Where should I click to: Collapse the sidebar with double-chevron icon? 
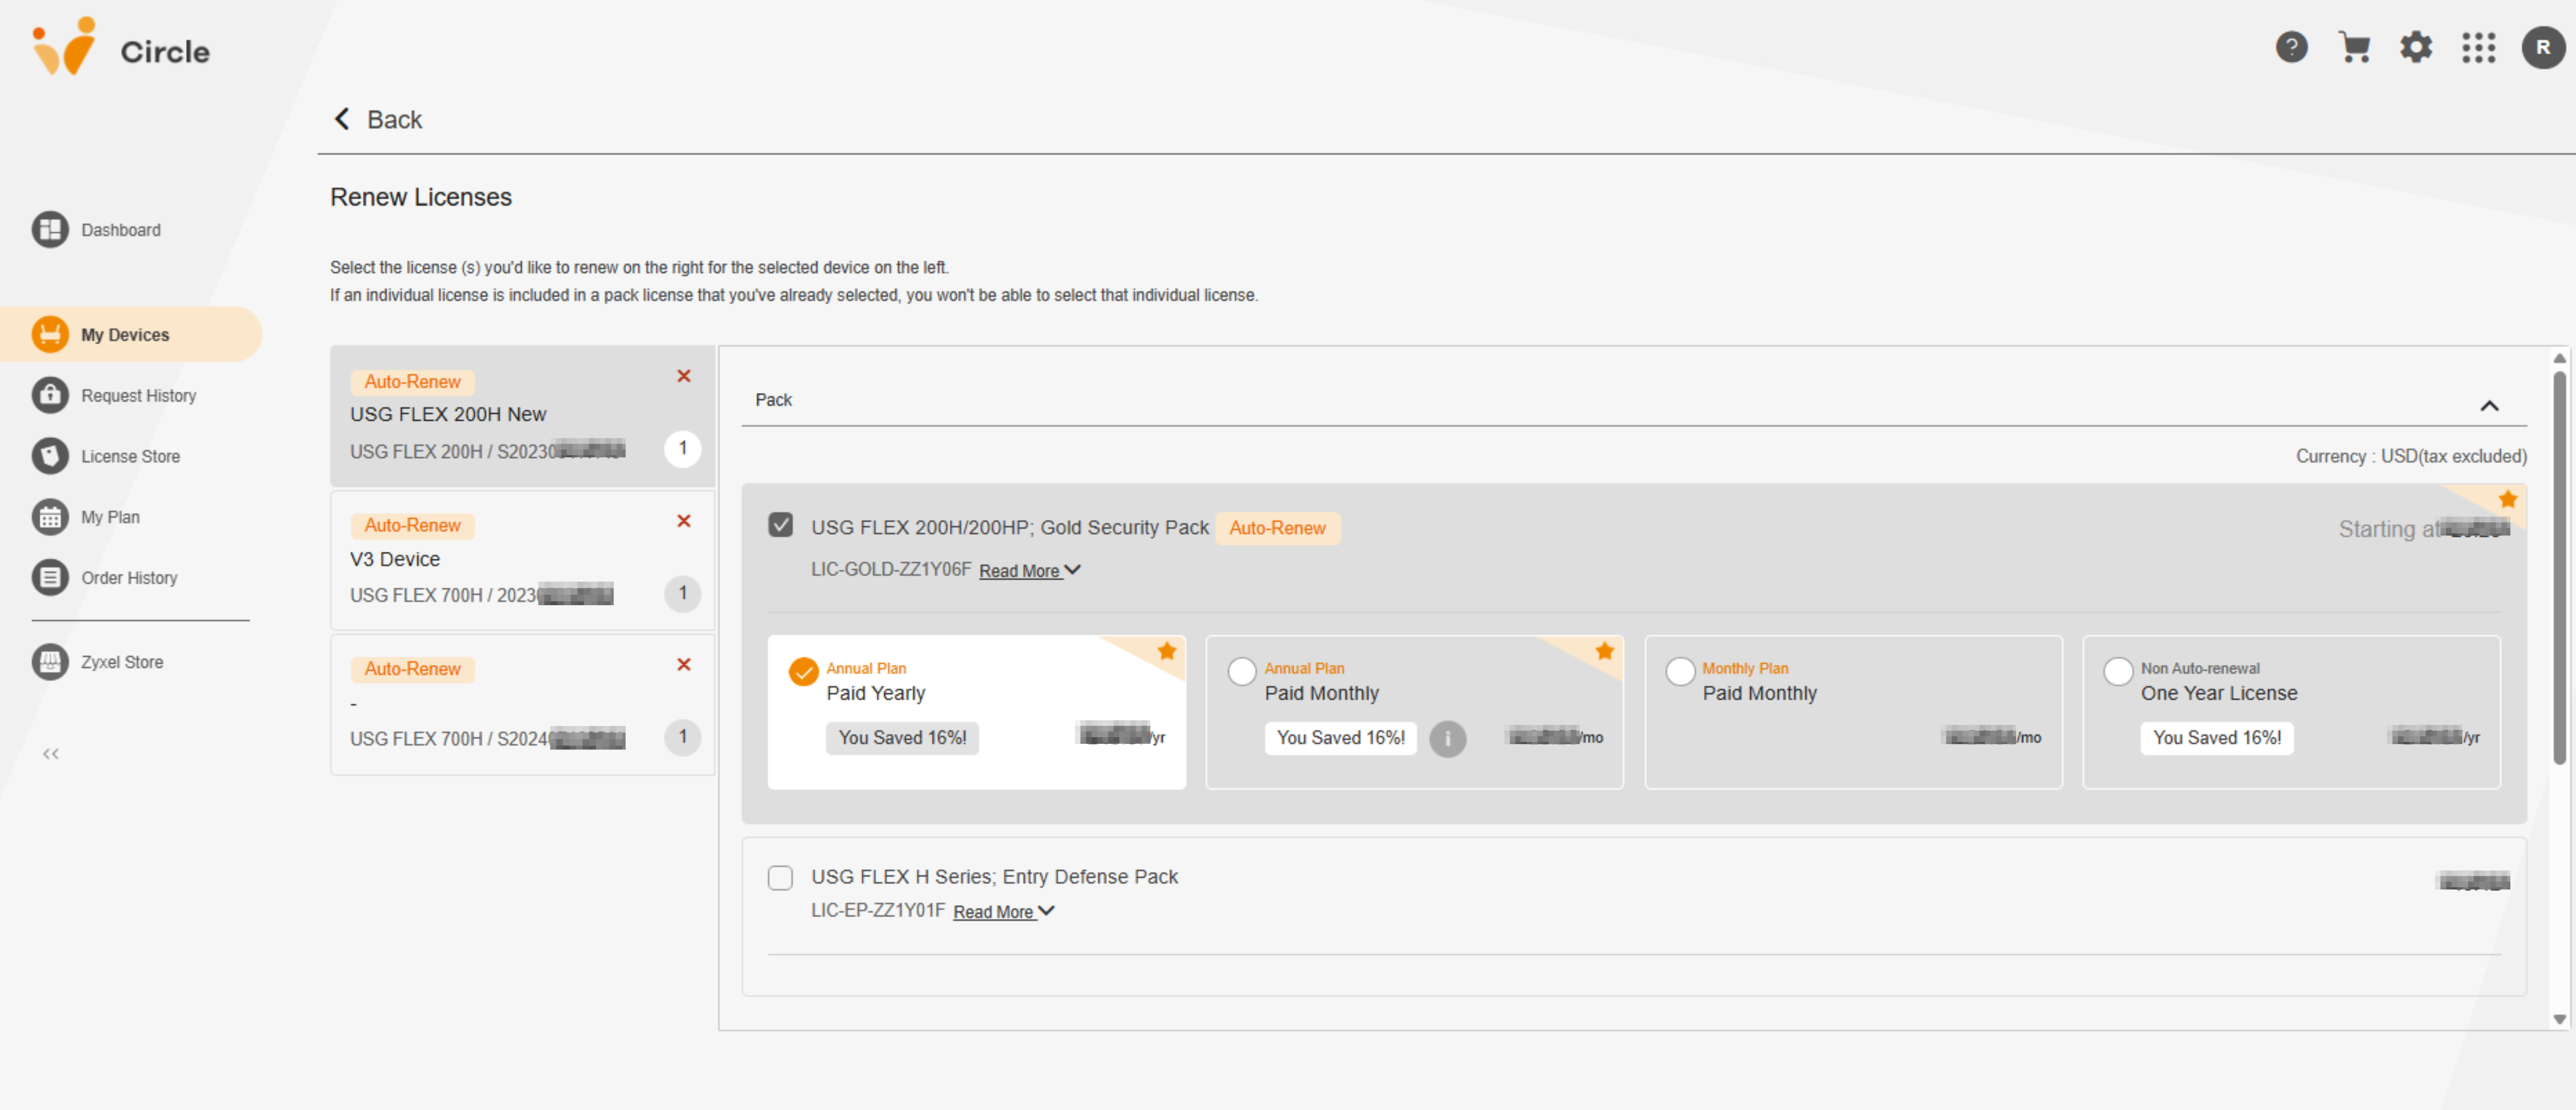pos(50,754)
